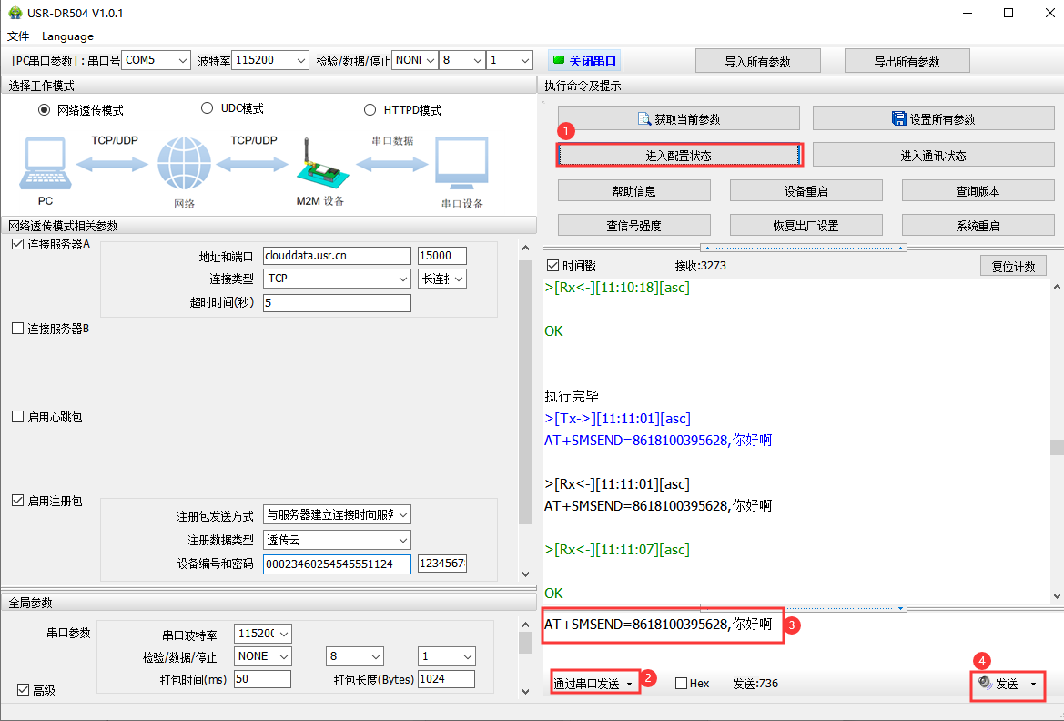Click the 设备重启 button
The width and height of the screenshot is (1064, 721).
point(806,191)
